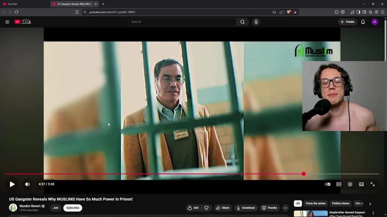Open the Muslim Revert channel avatar
This screenshot has width=387, height=217.
(13, 208)
